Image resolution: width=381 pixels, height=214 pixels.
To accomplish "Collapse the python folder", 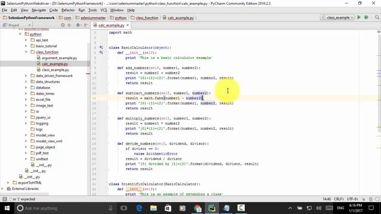I will 20,34.
